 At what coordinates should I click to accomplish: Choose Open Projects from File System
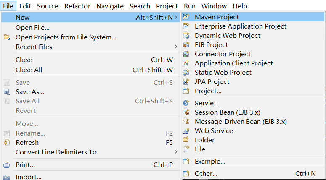click(66, 37)
